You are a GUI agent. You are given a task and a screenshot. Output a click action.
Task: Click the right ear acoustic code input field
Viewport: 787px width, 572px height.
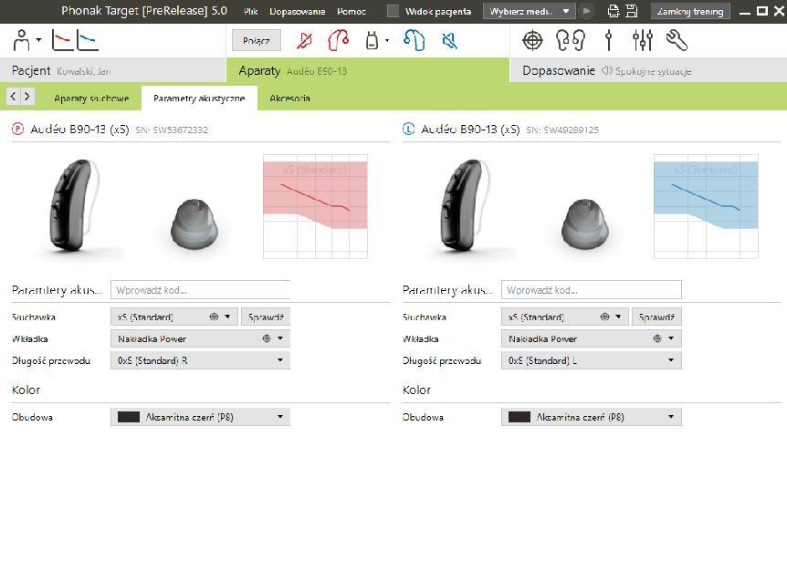pos(200,290)
